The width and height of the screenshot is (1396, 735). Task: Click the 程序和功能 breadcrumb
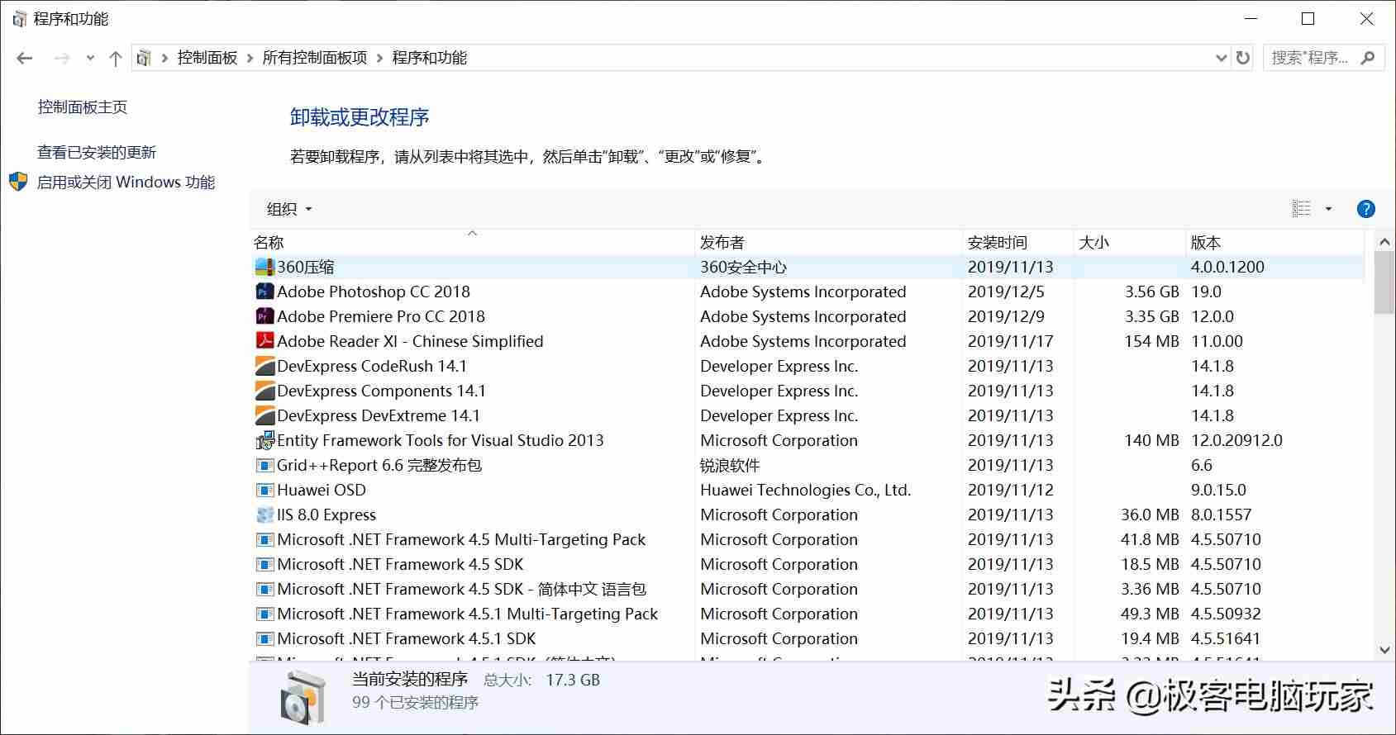pos(430,58)
